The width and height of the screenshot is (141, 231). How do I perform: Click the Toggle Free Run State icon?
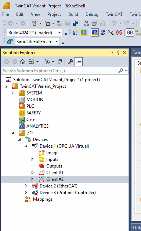pos(119,32)
